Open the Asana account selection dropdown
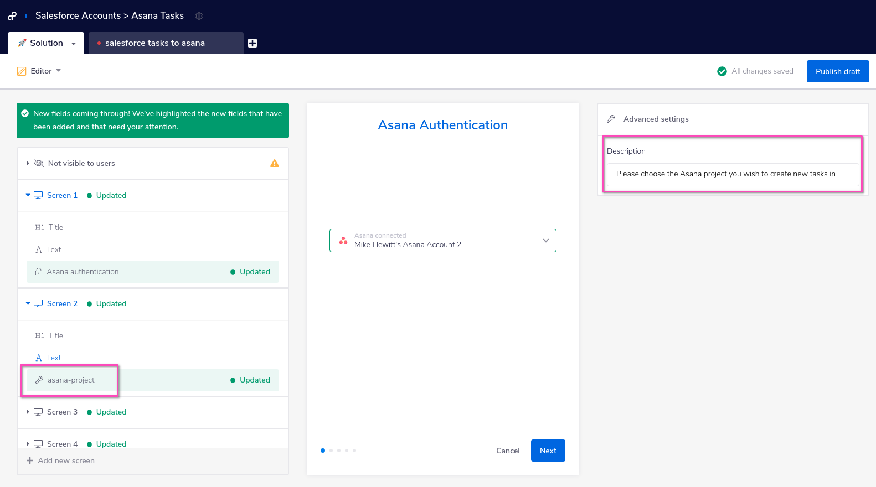 coord(443,240)
